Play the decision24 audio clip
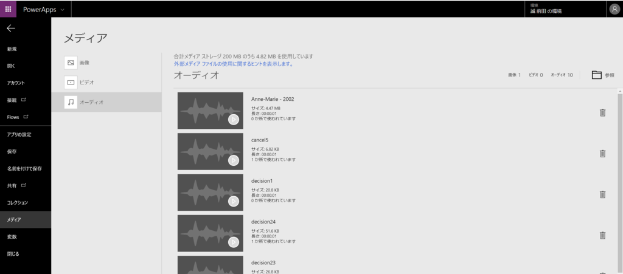The width and height of the screenshot is (623, 274). click(234, 242)
